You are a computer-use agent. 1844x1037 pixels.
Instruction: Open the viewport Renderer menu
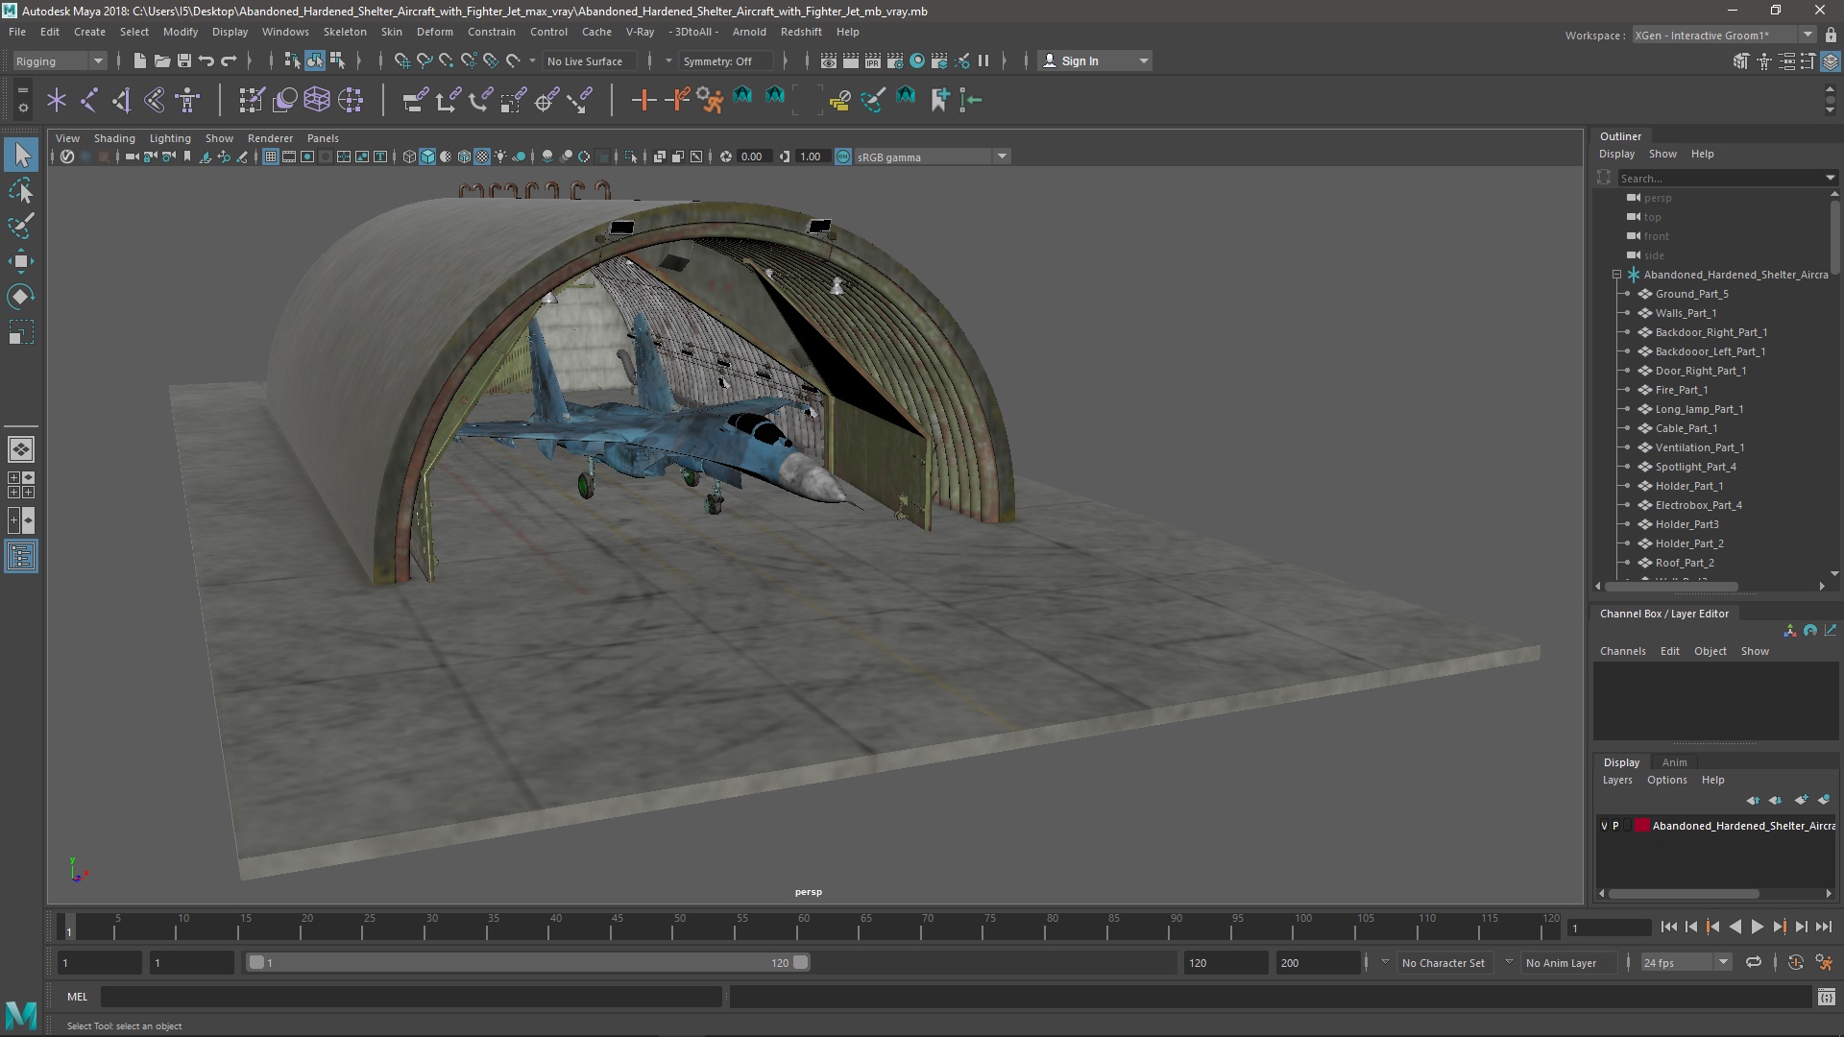point(270,138)
